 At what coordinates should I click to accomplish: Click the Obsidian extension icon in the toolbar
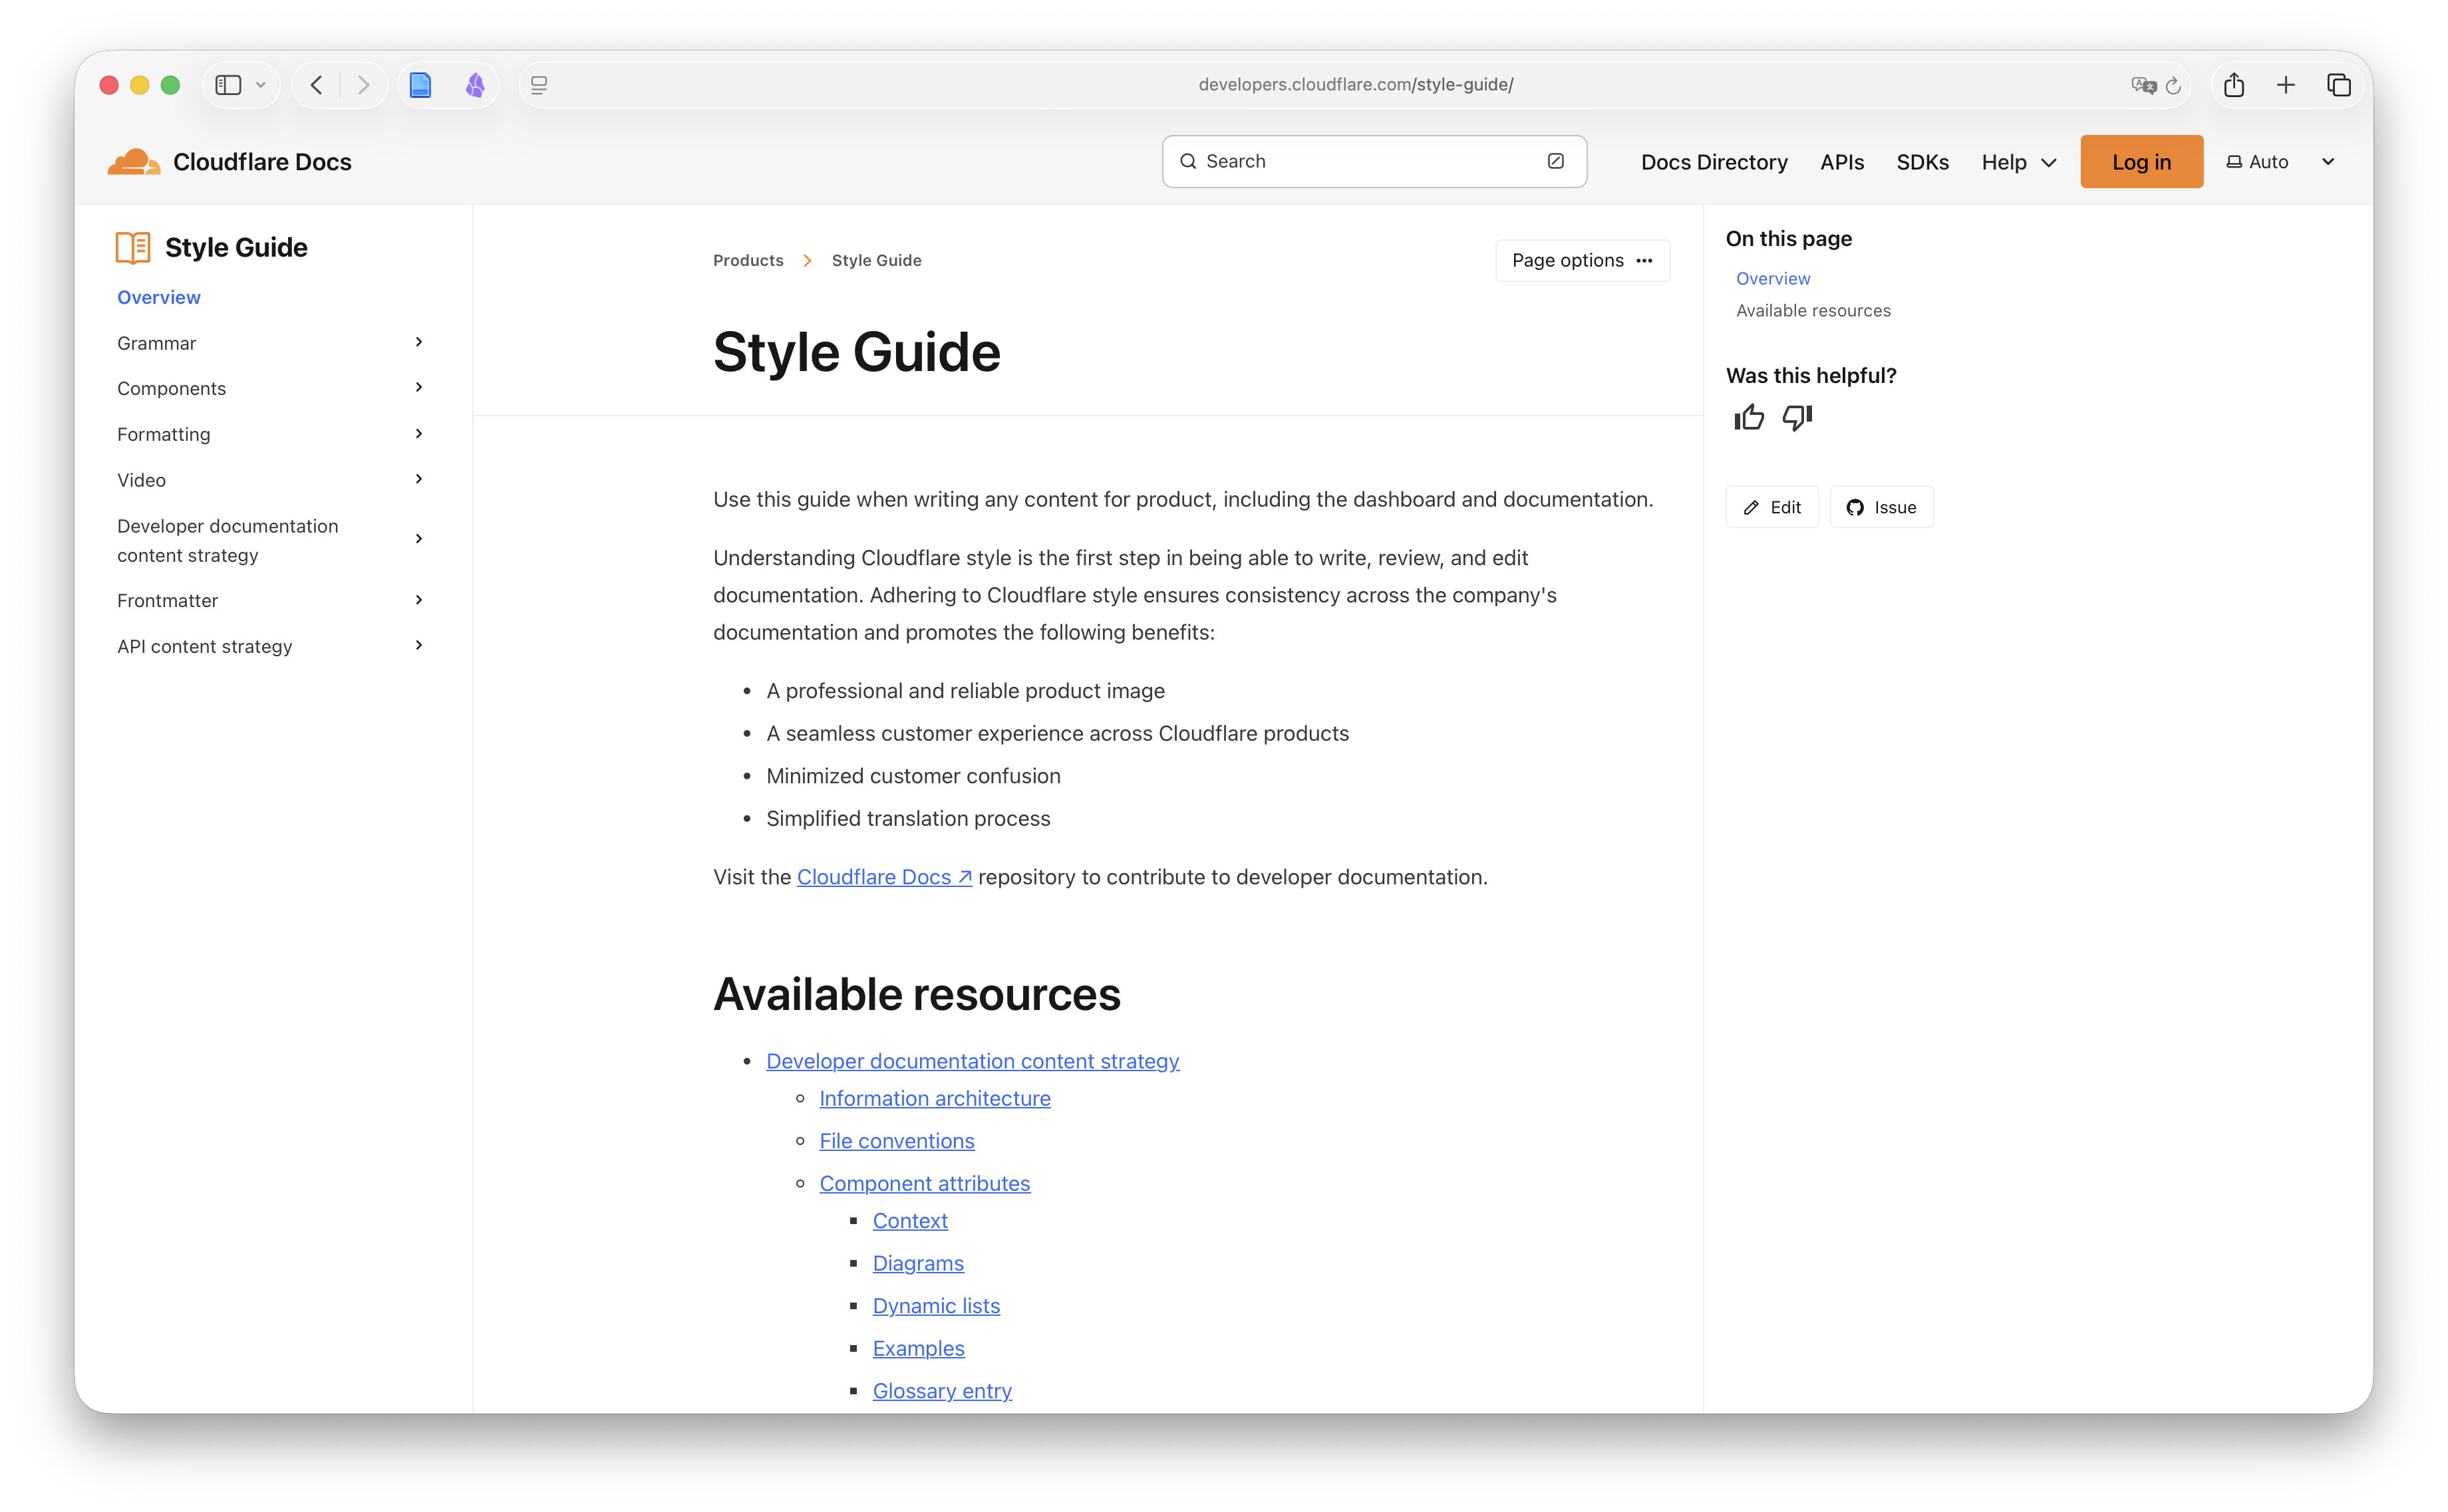point(475,85)
